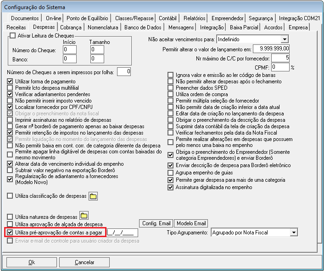Image resolution: width=324 pixels, height=271 pixels.
Task: Enable Ativar Leitura de Cheques checkbox
Action: pyautogui.click(x=12, y=36)
